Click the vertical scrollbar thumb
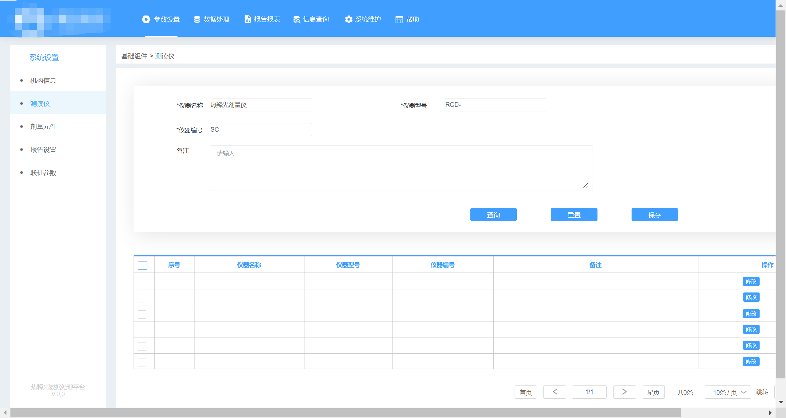786x418 pixels. pos(781,195)
